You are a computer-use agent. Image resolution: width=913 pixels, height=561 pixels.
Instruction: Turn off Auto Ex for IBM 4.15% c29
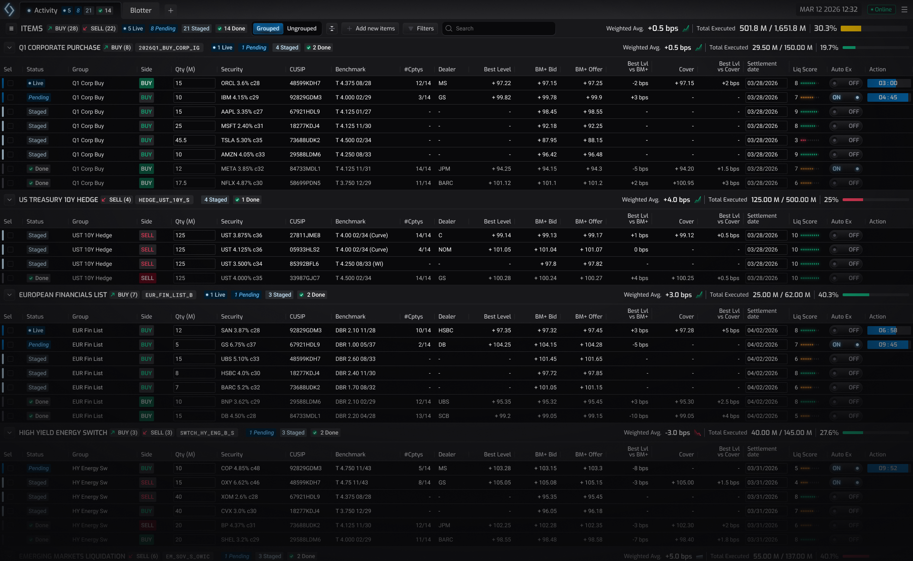pyautogui.click(x=846, y=97)
